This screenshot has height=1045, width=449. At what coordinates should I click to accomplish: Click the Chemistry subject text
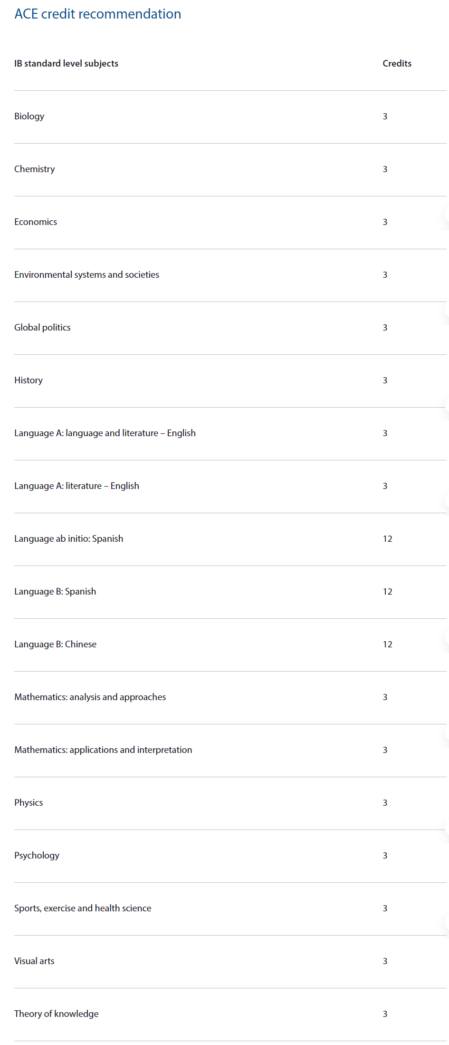point(34,169)
